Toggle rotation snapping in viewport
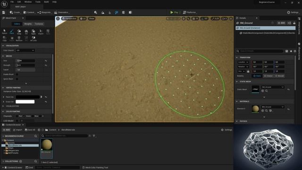 pyautogui.click(x=204, y=18)
